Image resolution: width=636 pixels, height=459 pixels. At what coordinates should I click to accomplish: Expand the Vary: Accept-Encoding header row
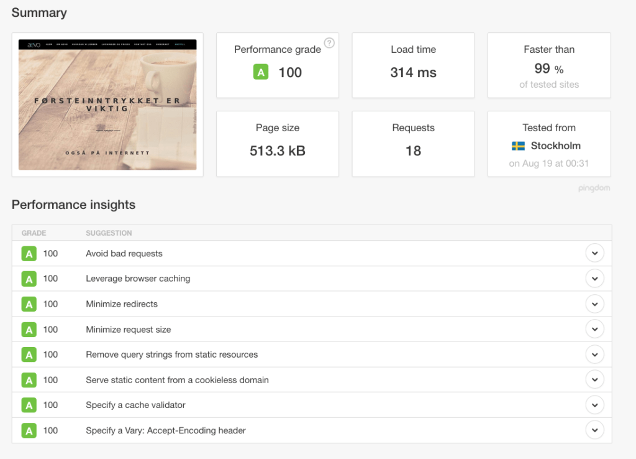click(x=594, y=430)
